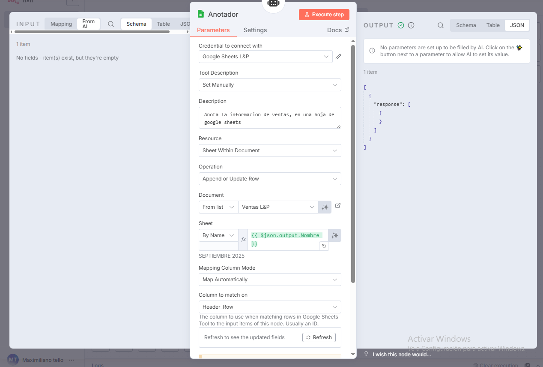Click the scroll up arrow of parameters panel
Screen dimensions: 543x367
[353, 41]
